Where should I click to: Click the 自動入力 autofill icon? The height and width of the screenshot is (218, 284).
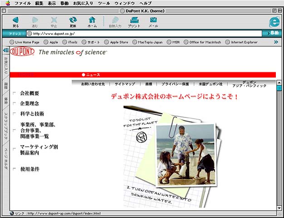(x=115, y=20)
